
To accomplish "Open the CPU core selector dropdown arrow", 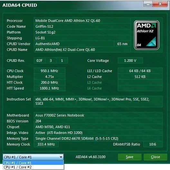I will (61, 157).
